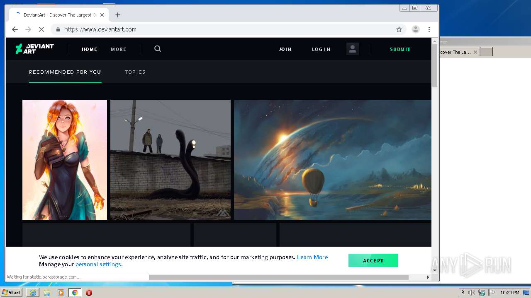Viewport: 531px width, 298px height.
Task: Close the background window's tab
Action: 475,52
